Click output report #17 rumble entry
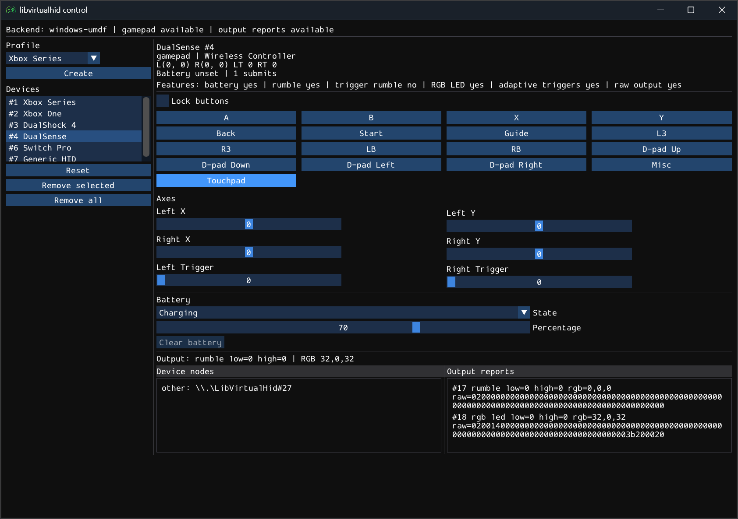The height and width of the screenshot is (519, 738). 587,396
